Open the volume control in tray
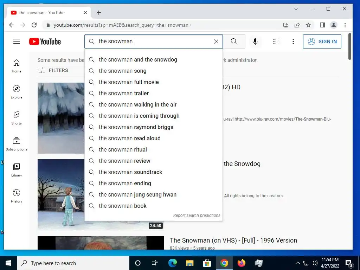This screenshot has height=270, width=360. (x=315, y=263)
